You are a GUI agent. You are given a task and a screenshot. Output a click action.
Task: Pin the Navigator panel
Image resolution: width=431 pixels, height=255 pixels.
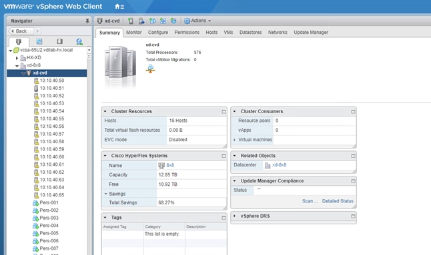[87, 21]
